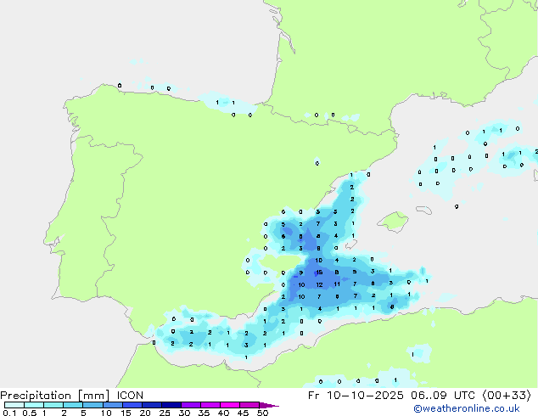Click the '20' legend scale label
The width and height of the screenshot is (538, 416).
pyautogui.click(x=145, y=413)
